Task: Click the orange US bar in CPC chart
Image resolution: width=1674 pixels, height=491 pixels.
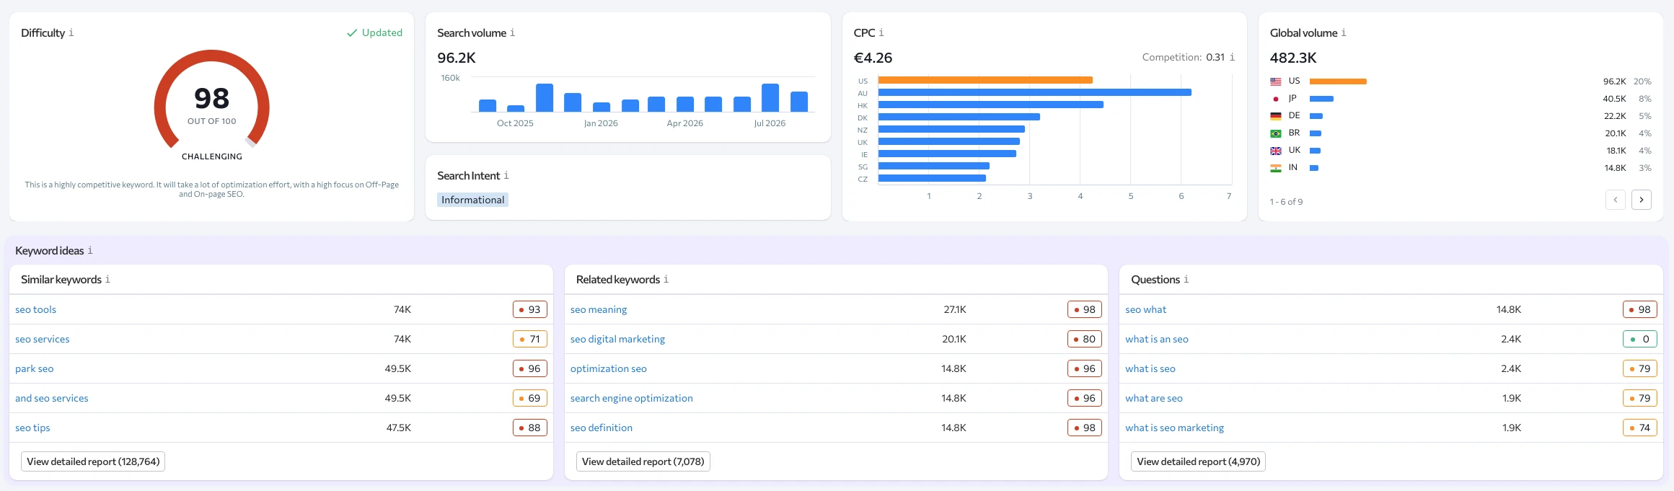Action: pyautogui.click(x=985, y=80)
